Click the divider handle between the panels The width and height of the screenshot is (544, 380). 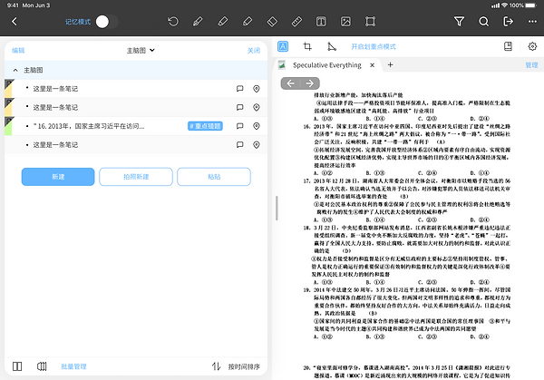click(277, 209)
